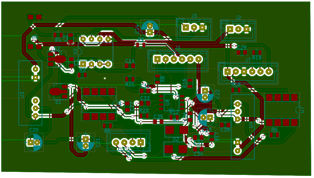Select the S1 switch footprint
This screenshot has width=314, height=178.
[58, 91]
